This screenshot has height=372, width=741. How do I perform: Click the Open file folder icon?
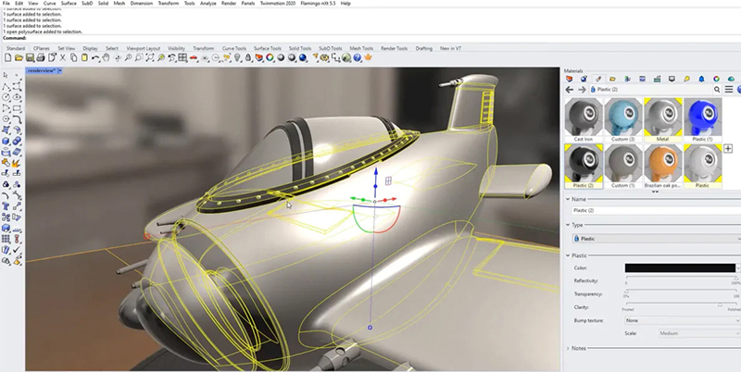pos(17,58)
